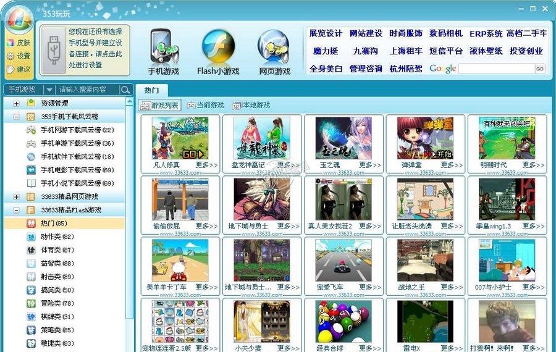Open the 小夫少妻 game thumbnail
Viewport: 556px width, 352px height.
pos(262,322)
